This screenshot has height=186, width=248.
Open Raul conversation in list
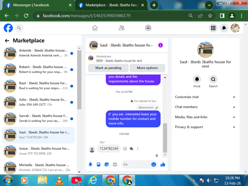[38, 86]
